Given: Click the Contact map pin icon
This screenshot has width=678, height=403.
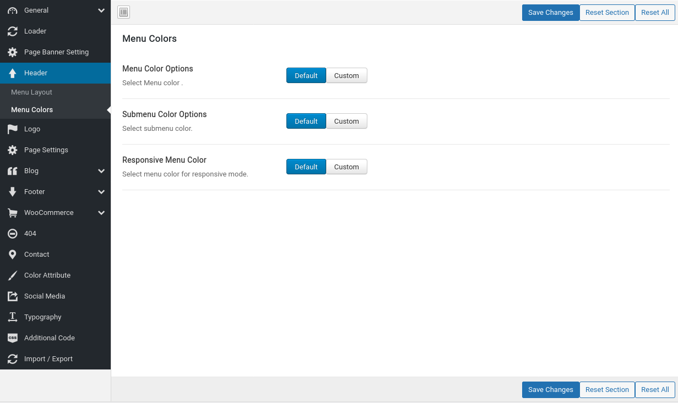Looking at the screenshot, I should [13, 255].
